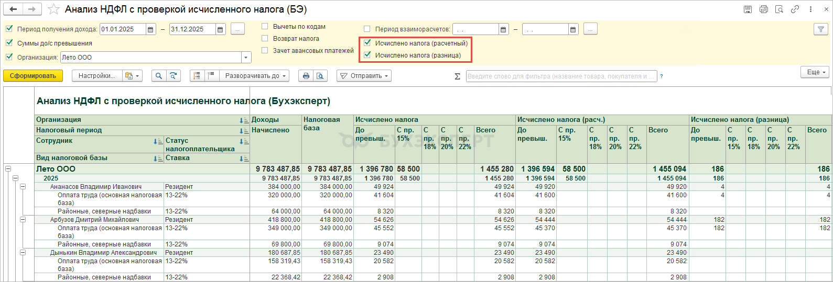Click the magnifier search icon in toolbar
The image size is (833, 282).
coord(159,76)
